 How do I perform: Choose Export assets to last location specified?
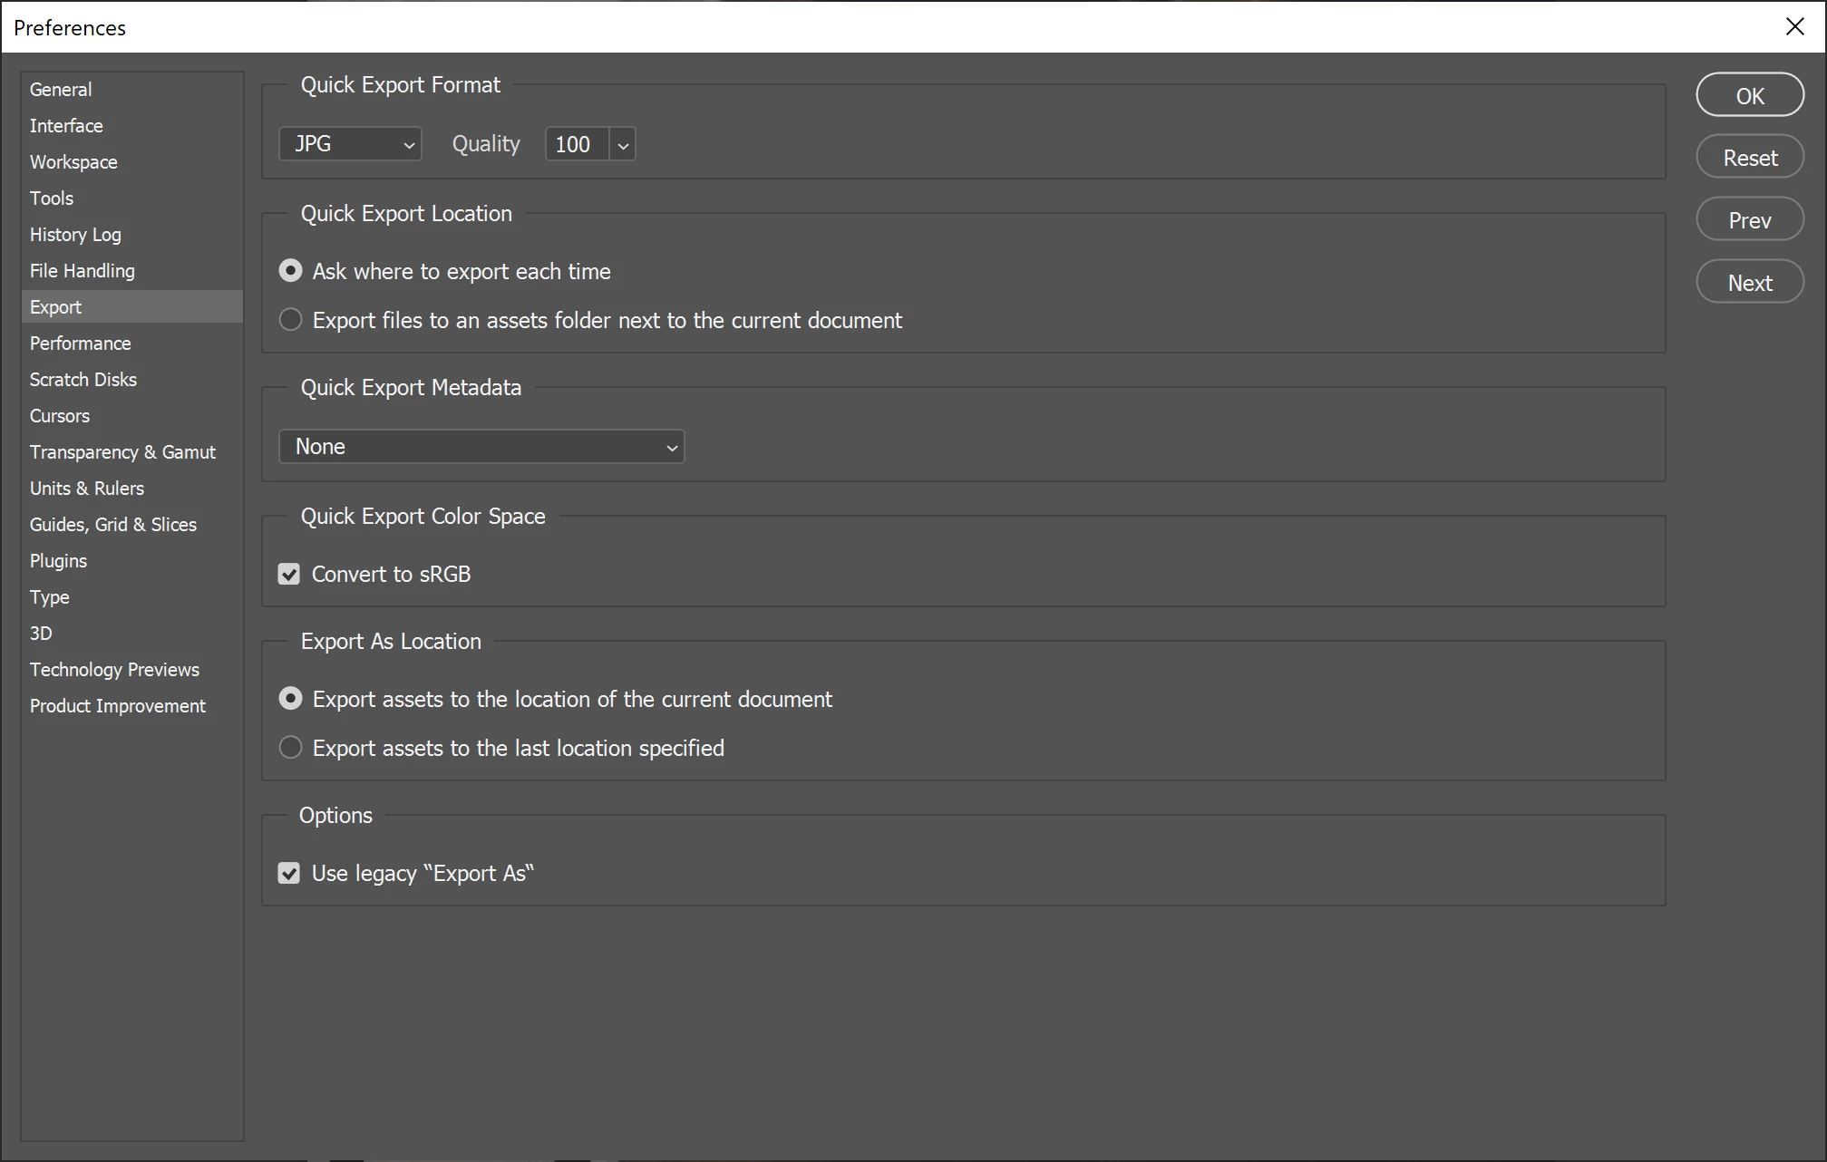point(290,748)
